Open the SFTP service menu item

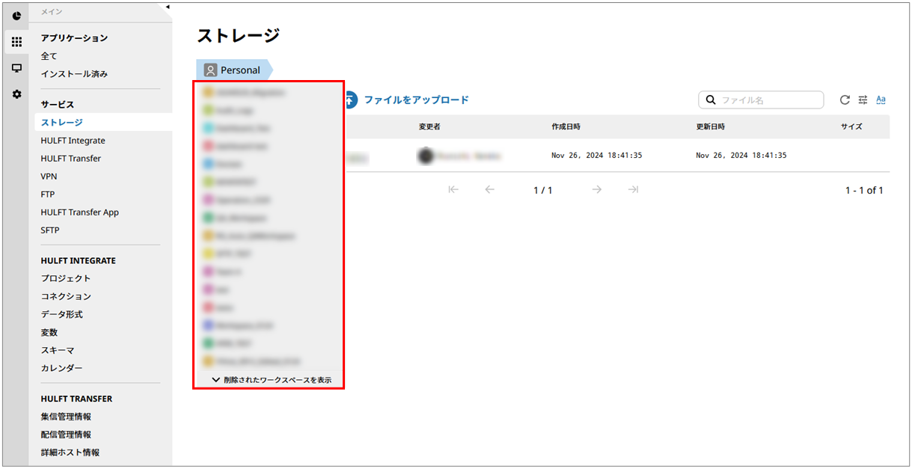coord(50,230)
